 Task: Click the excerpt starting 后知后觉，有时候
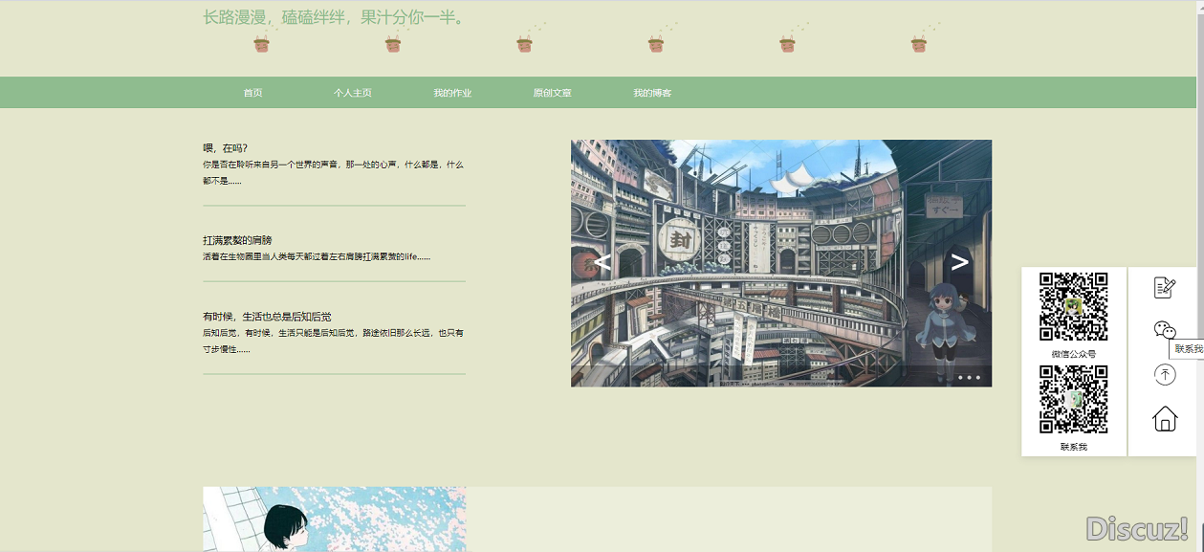333,341
